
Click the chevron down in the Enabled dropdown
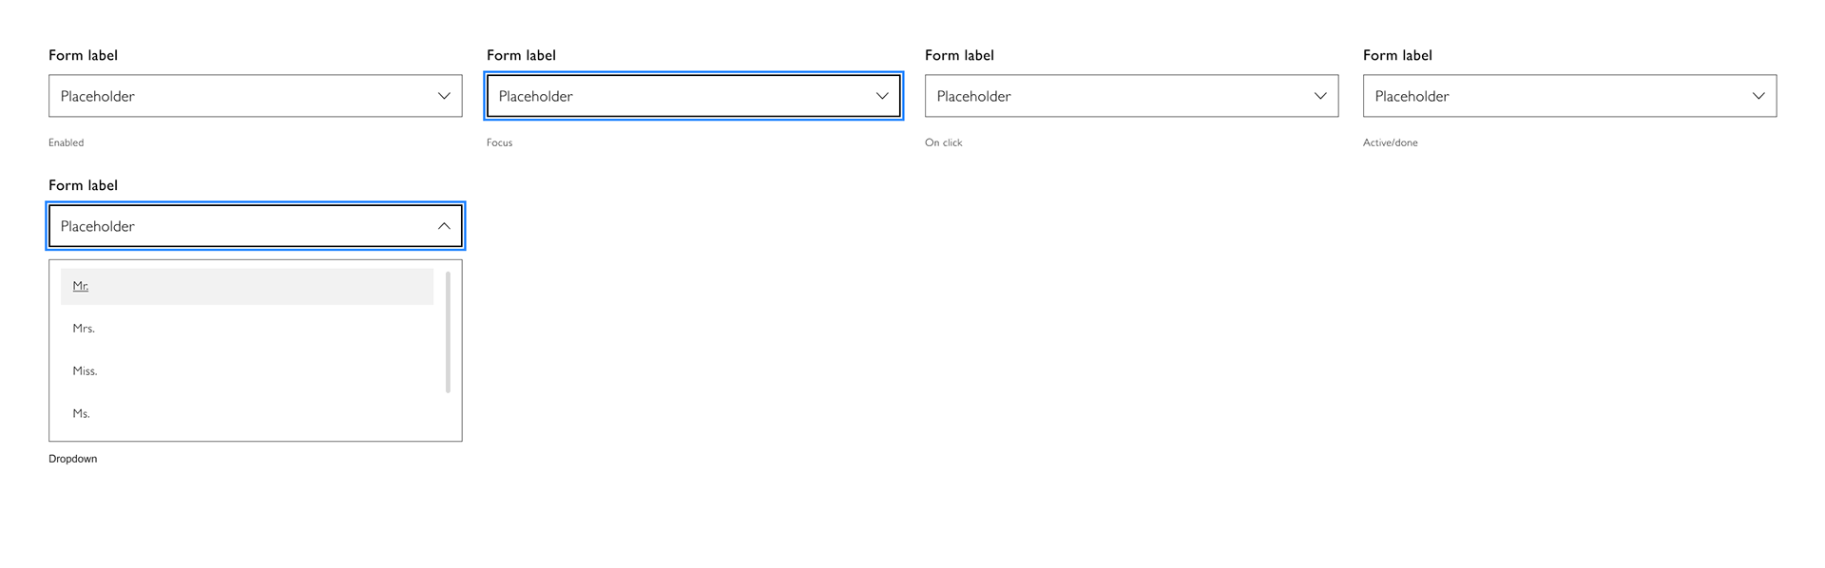444,96
